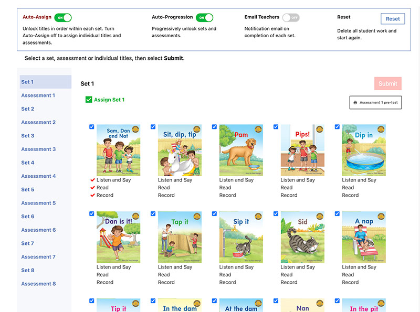This screenshot has height=312, width=420.
Task: Select Assessment 4 from the sidebar
Action: (x=38, y=176)
